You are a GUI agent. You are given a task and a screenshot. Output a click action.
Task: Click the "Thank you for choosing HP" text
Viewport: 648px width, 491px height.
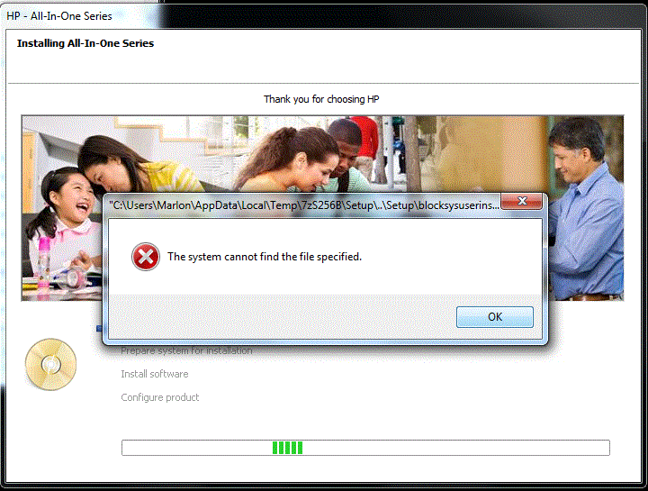pos(327,99)
